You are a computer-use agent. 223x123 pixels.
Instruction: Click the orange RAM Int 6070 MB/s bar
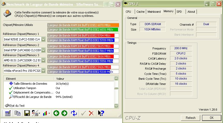pyautogui.click(x=83, y=25)
